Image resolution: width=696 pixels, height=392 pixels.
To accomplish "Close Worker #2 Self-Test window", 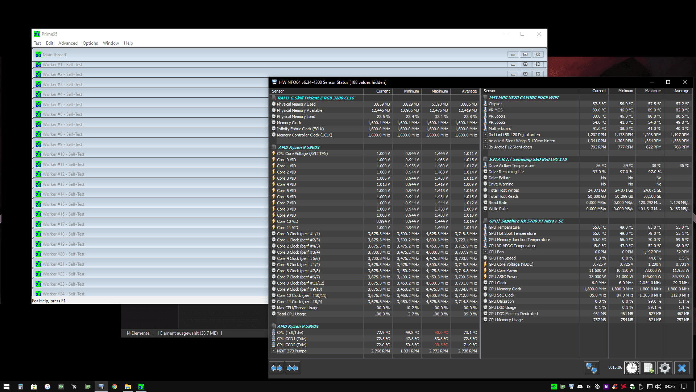I will tap(538, 74).
